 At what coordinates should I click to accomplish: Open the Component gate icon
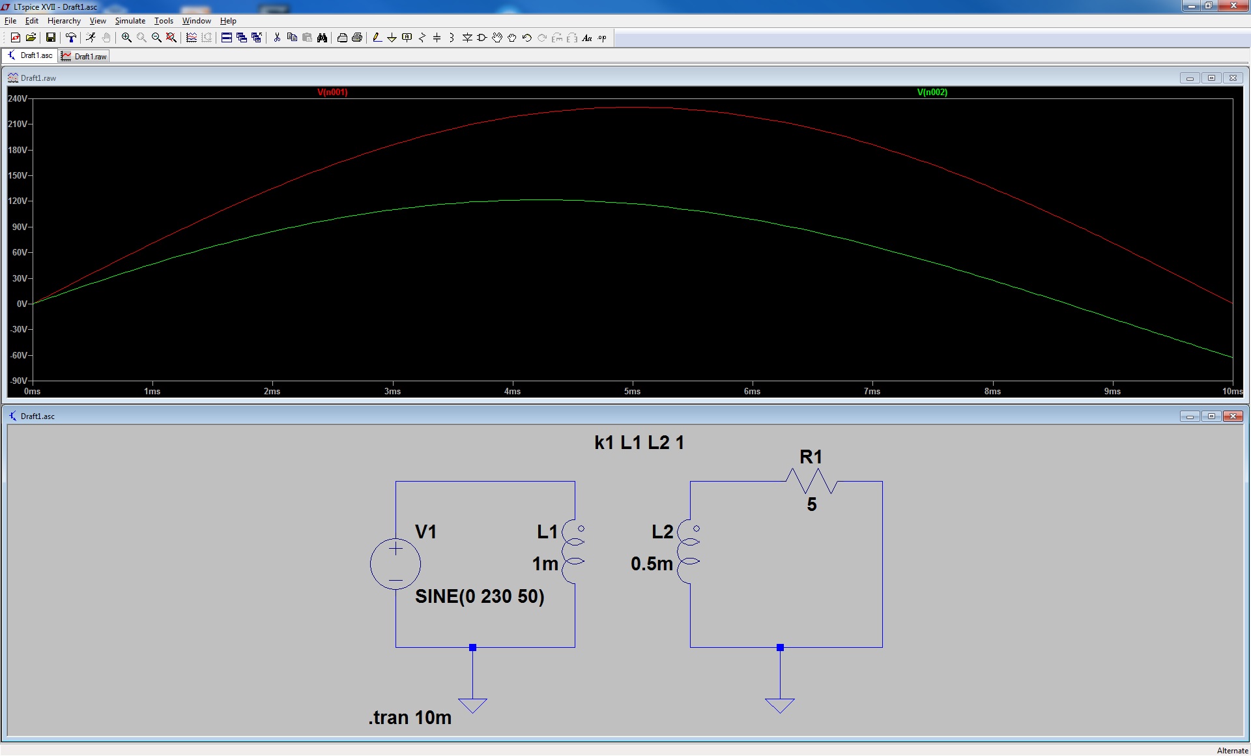[x=482, y=38]
